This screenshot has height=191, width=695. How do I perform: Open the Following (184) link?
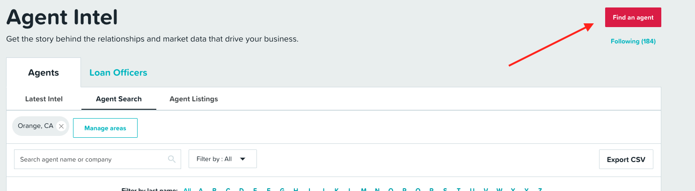(x=633, y=42)
